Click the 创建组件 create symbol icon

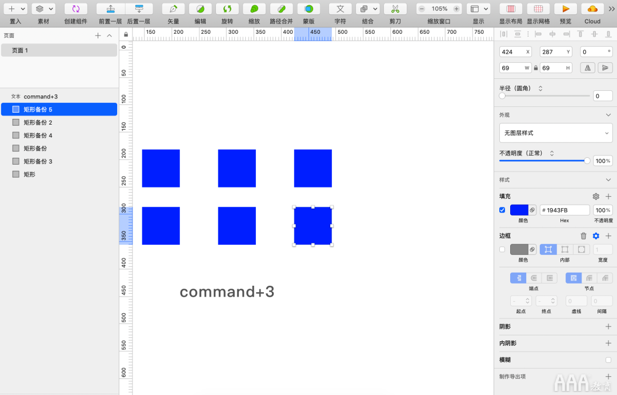click(75, 9)
